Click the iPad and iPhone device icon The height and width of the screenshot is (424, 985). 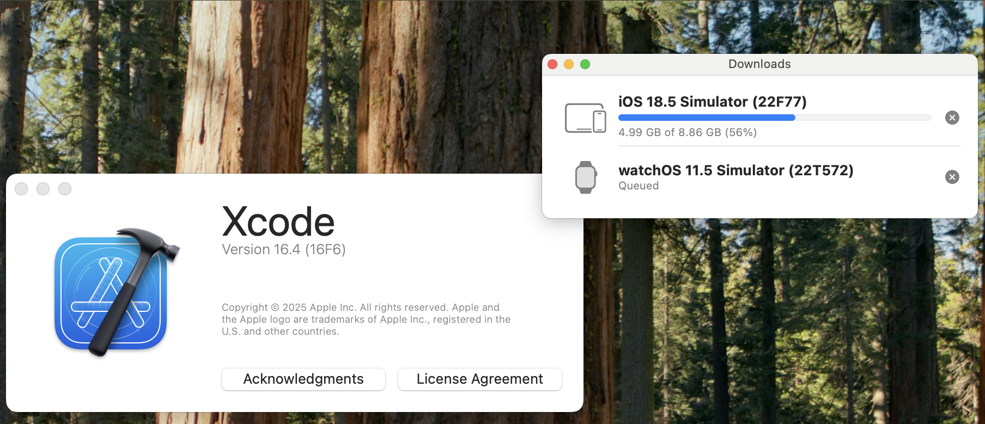585,118
